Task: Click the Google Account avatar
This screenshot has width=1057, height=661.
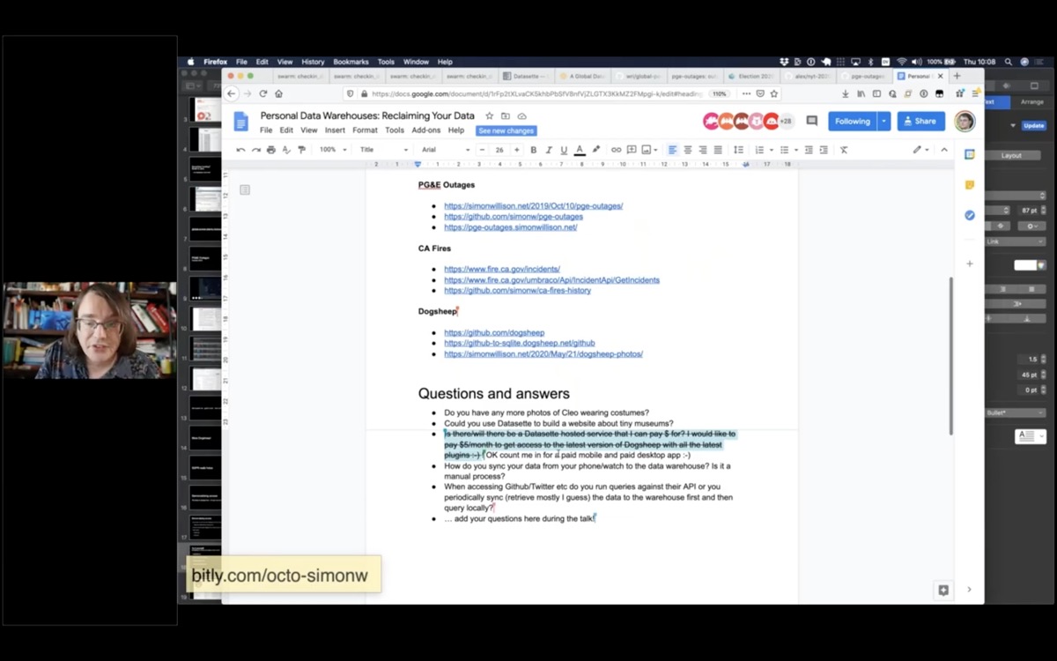Action: click(965, 122)
